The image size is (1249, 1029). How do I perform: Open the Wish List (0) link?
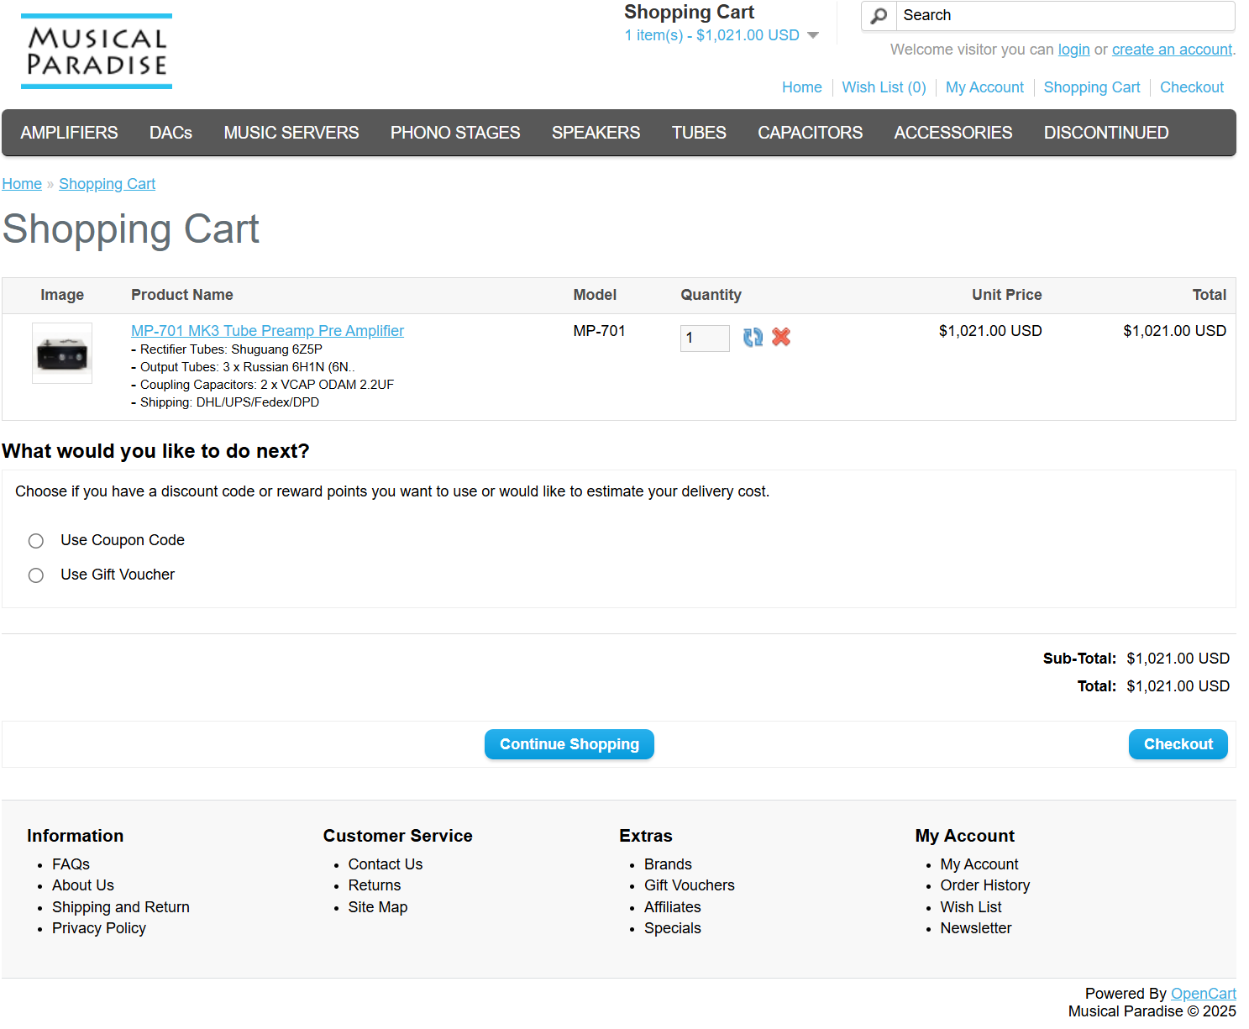(x=884, y=87)
